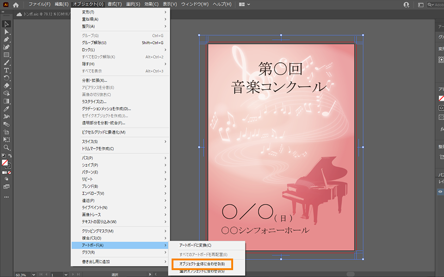The image size is (444, 277).
Task: Choose オブジェクト全体に合わせる(B) menu item
Action: click(202, 264)
